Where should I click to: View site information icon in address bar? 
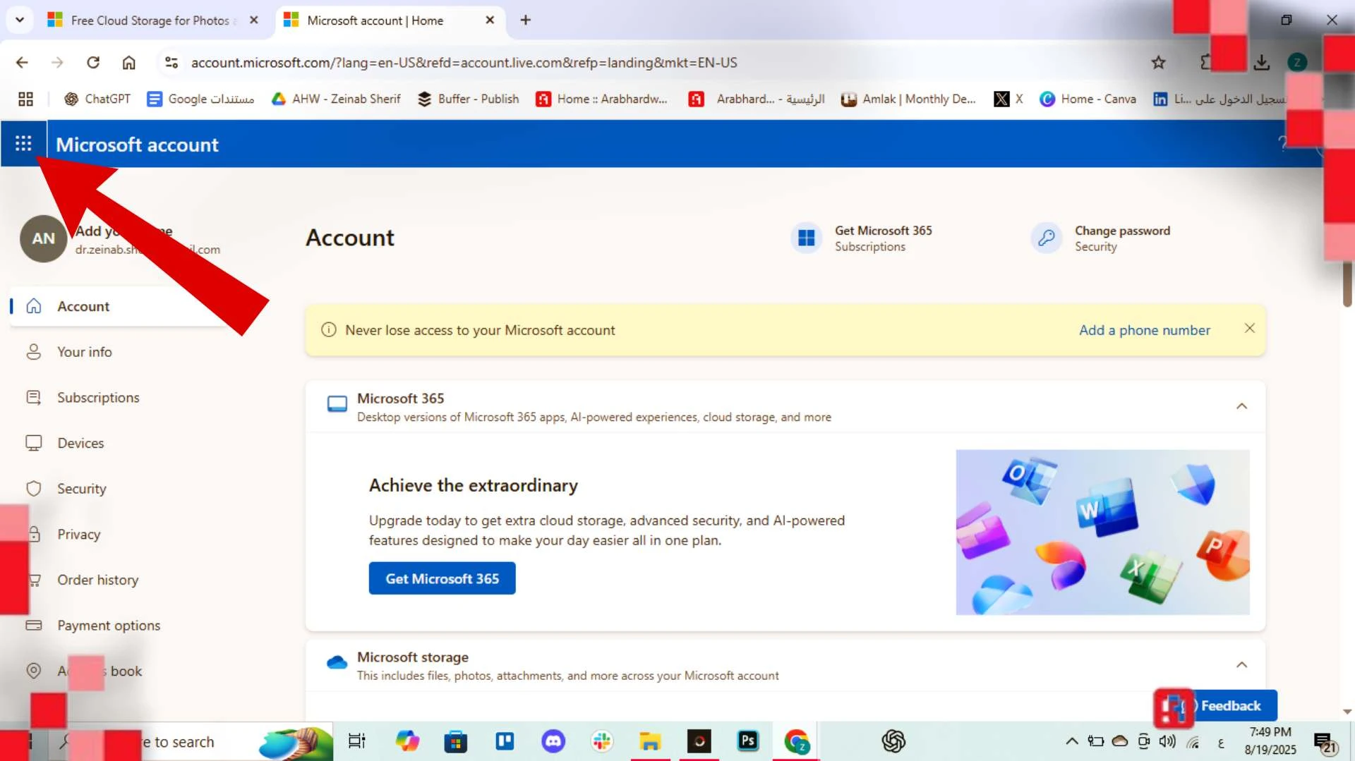point(171,62)
